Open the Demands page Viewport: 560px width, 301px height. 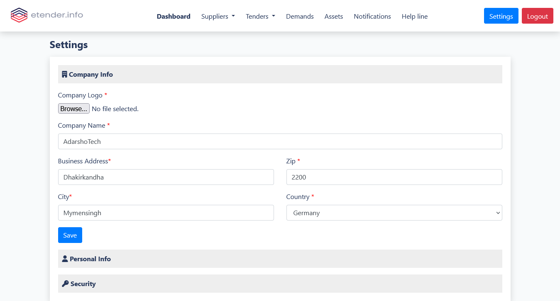coord(300,16)
